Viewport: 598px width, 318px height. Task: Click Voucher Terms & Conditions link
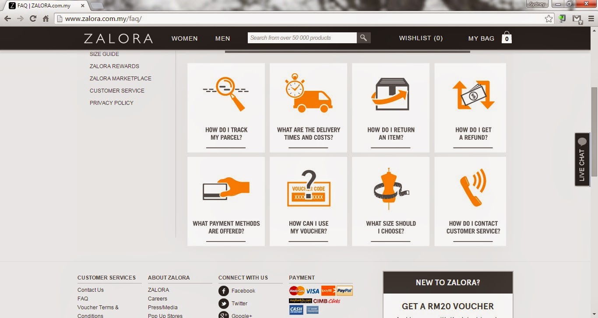[98, 311]
